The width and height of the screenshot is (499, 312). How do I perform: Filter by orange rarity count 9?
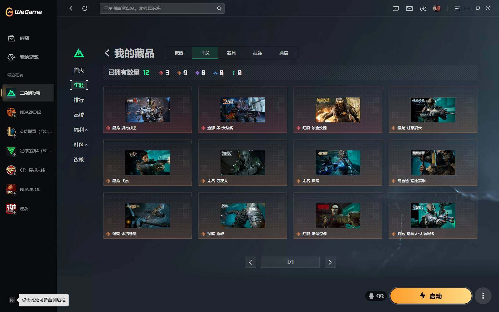coord(182,73)
